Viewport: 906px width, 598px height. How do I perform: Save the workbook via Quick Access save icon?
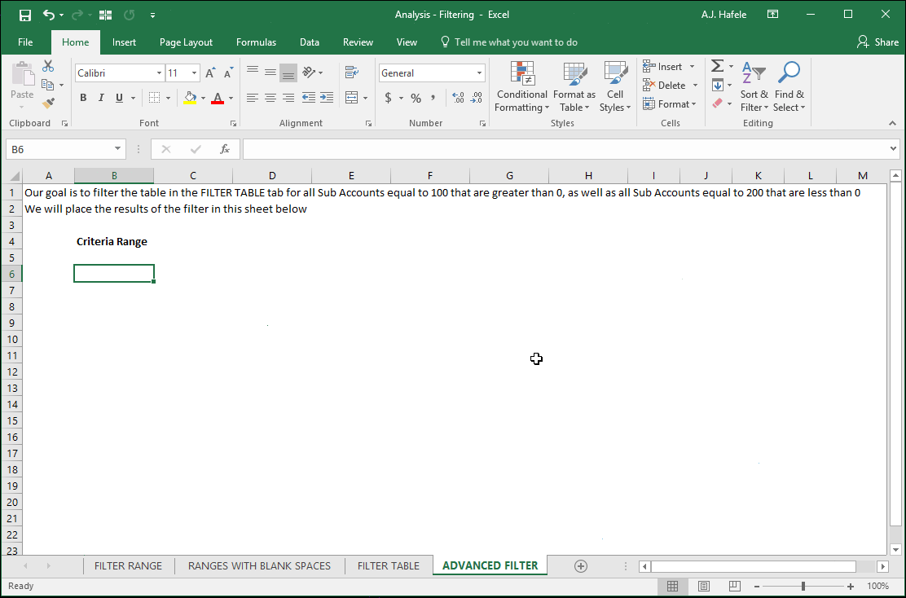(24, 15)
